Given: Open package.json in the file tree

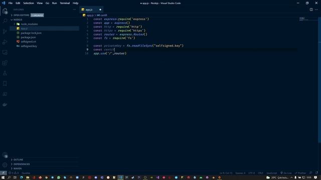Looking at the screenshot, I should 28,37.
